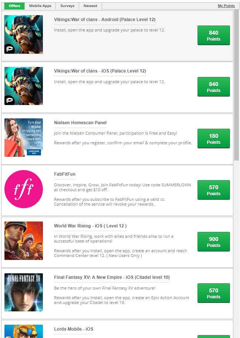Image resolution: width=240 pixels, height=338 pixels.
Task: Open the Vikings:War of clans - iOS title
Action: 100,71
